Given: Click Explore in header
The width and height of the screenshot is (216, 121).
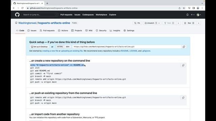Looking at the screenshot, I should pos(112,15).
